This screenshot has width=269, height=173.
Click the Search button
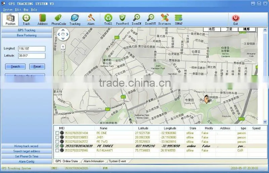[x=15, y=67]
